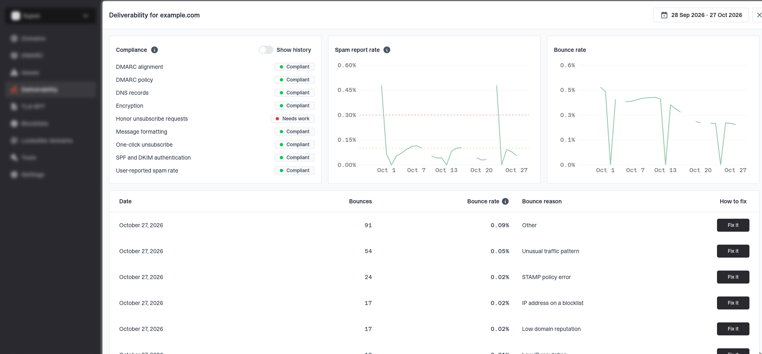Viewport: 762px width, 354px height.
Task: Click the info icon beside Bounce rate column header
Action: 505,201
